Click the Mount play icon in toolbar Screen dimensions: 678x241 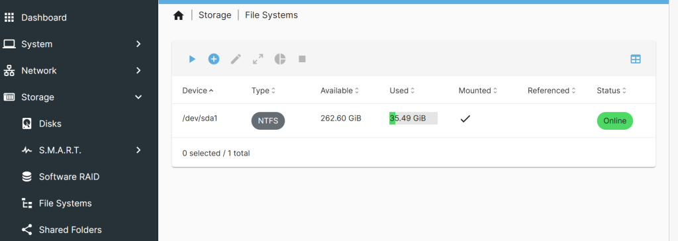tap(193, 60)
